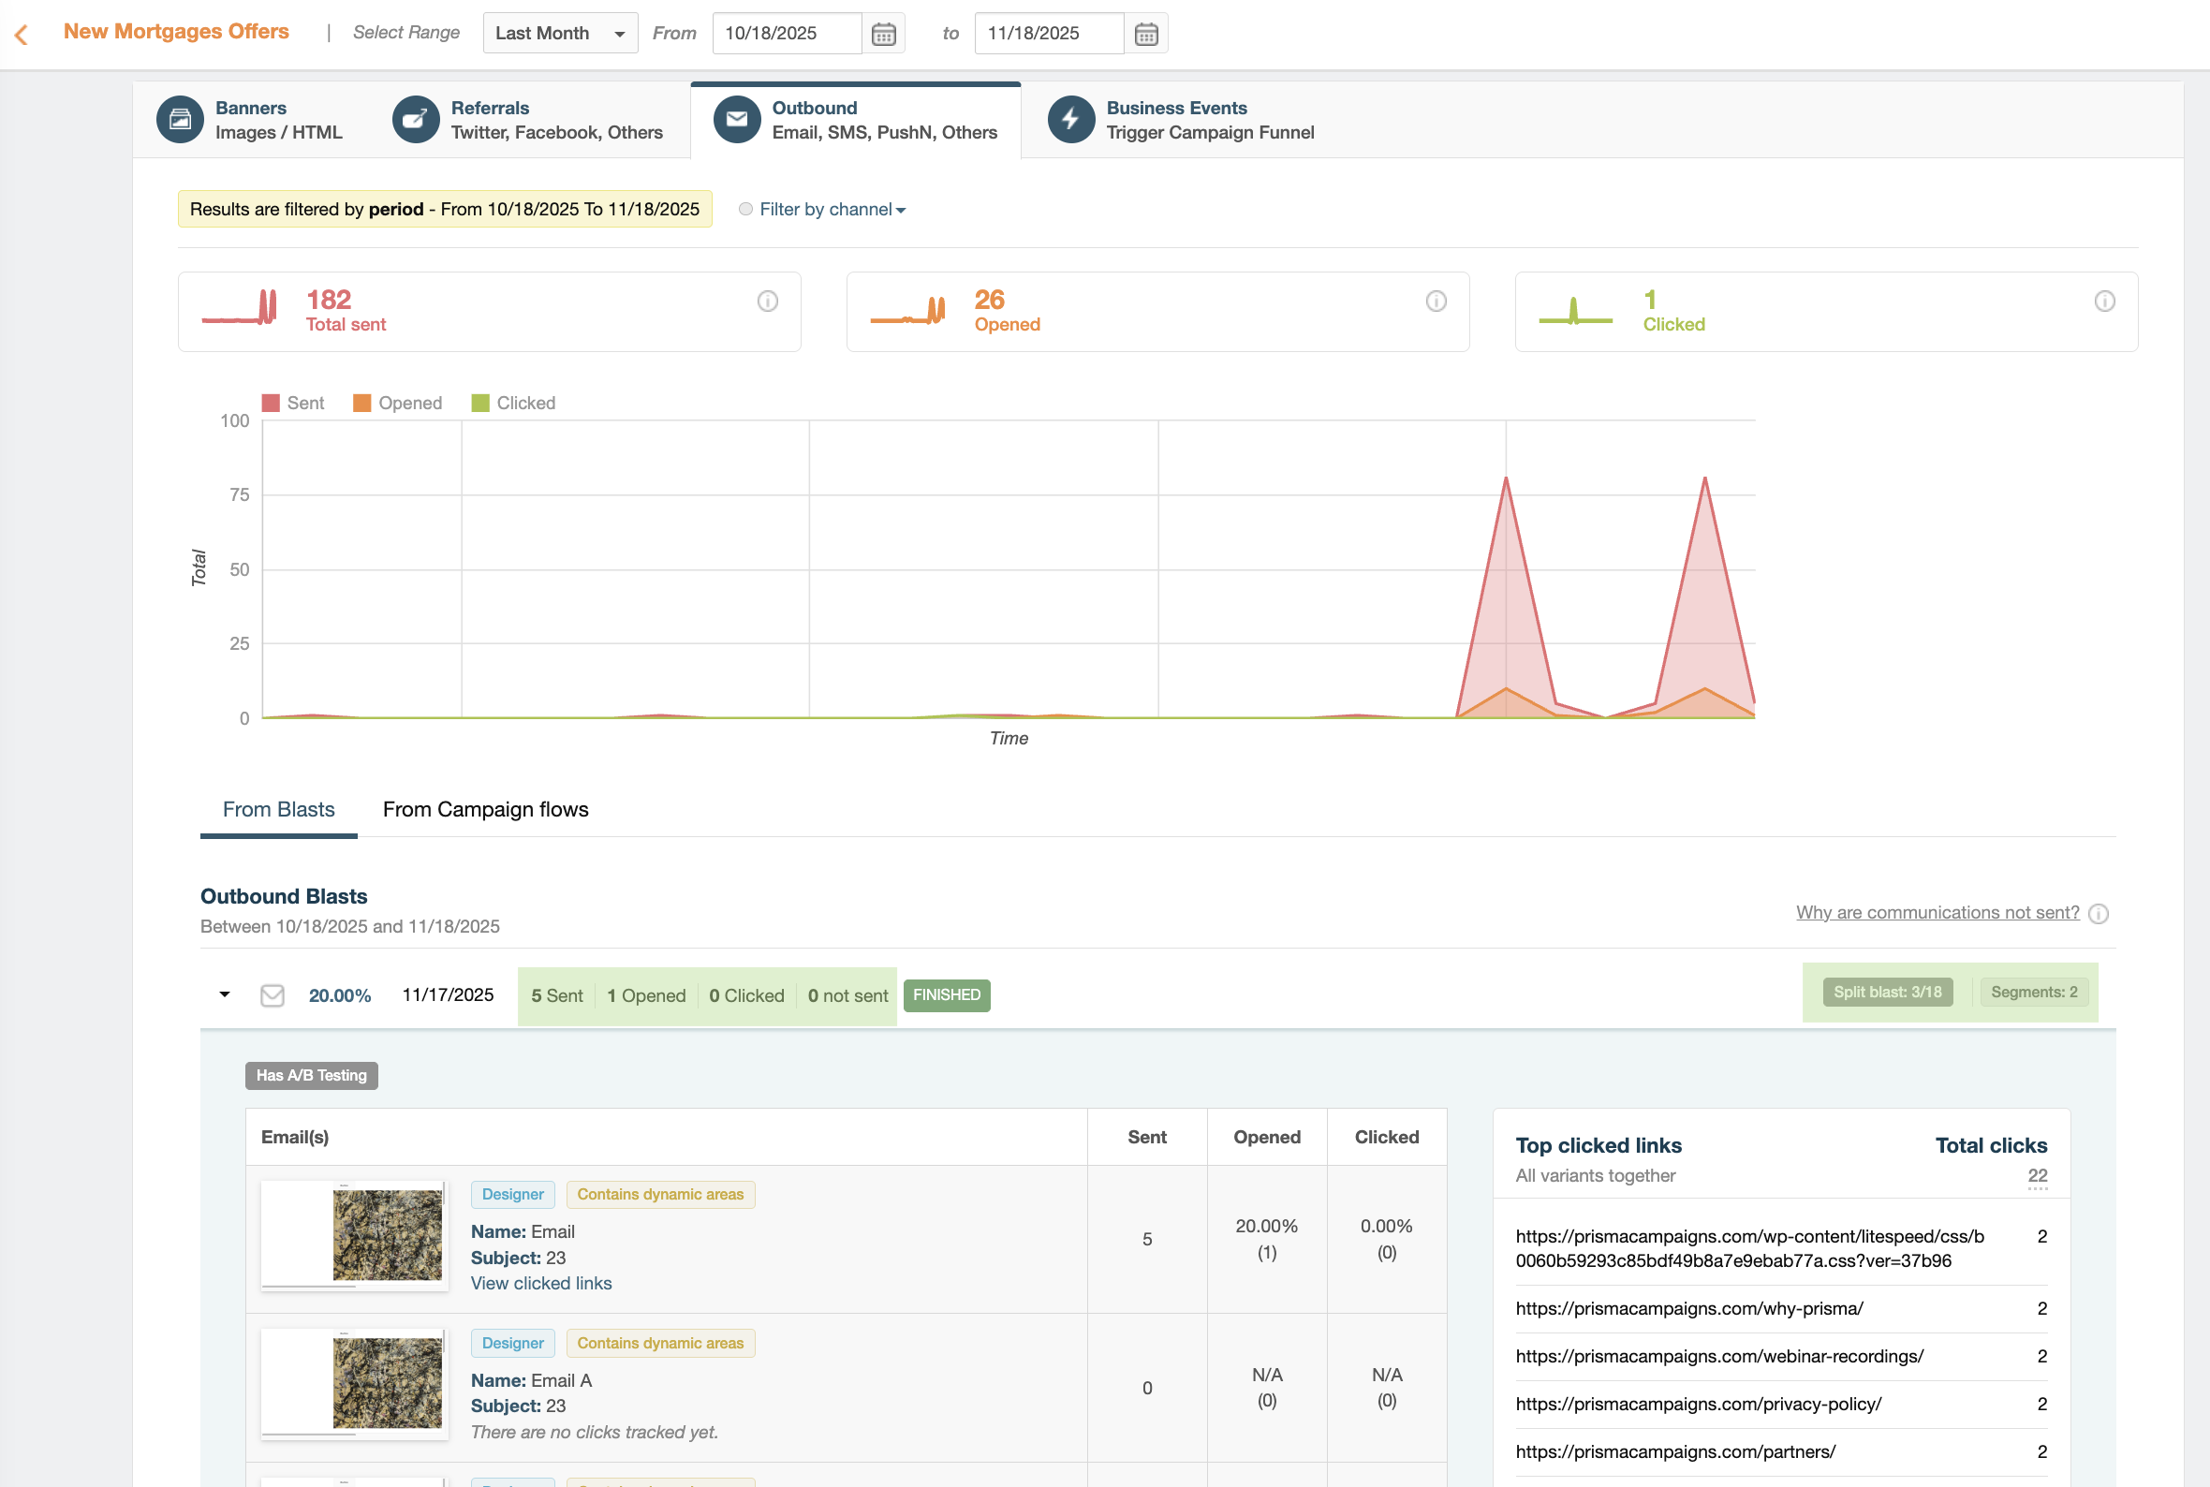
Task: Toggle the Sent series in chart legend
Action: pos(293,403)
